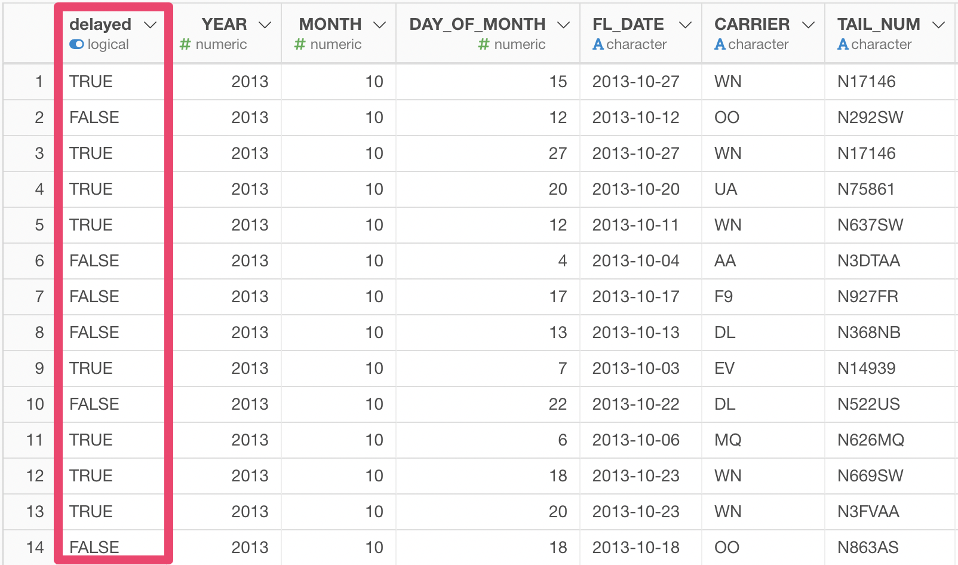Click the numeric hash icon under DAY_OF_MONTH

484,44
